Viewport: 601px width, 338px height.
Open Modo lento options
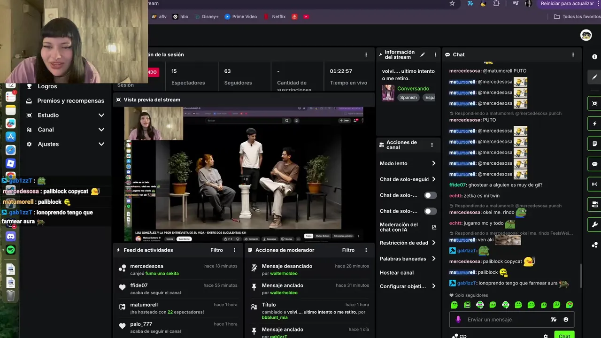pyautogui.click(x=408, y=163)
